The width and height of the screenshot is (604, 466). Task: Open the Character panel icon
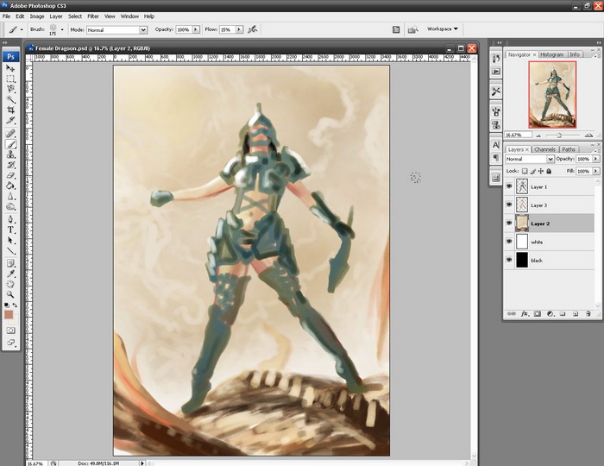496,145
